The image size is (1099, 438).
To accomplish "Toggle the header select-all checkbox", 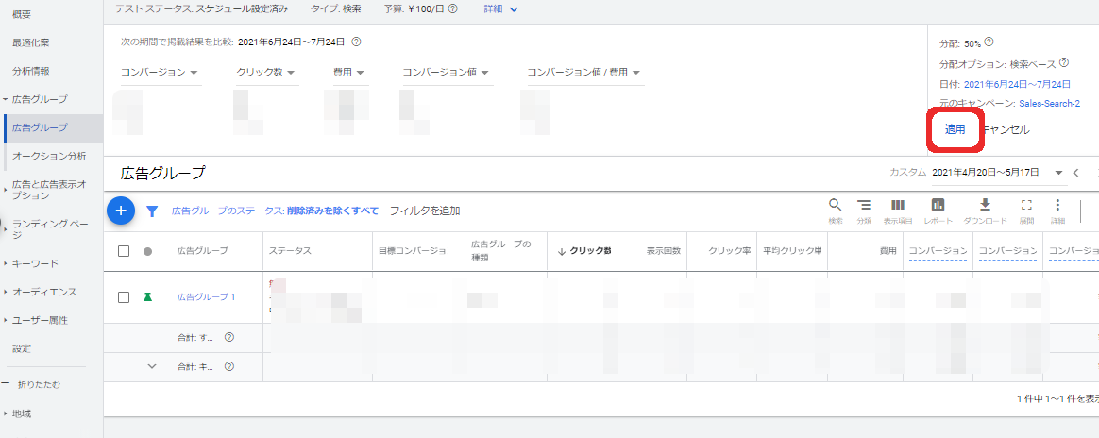I will [124, 251].
